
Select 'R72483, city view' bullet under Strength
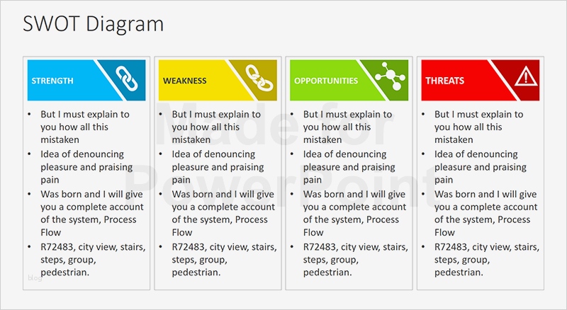point(86,259)
